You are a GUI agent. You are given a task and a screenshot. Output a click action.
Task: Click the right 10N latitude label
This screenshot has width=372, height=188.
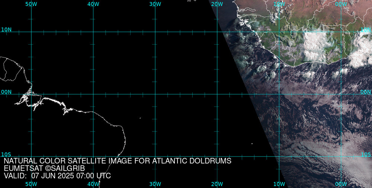pyautogui.click(x=366, y=30)
